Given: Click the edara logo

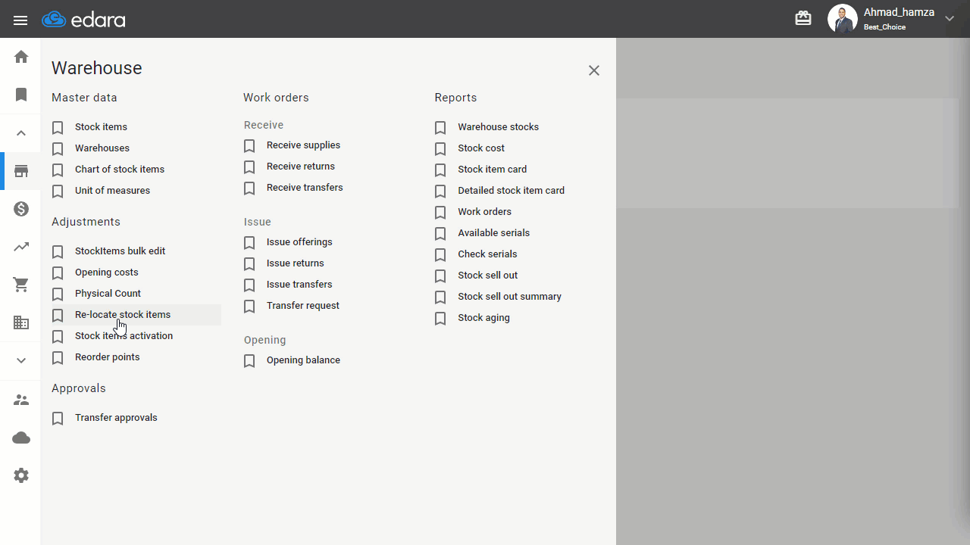Looking at the screenshot, I should point(83,20).
